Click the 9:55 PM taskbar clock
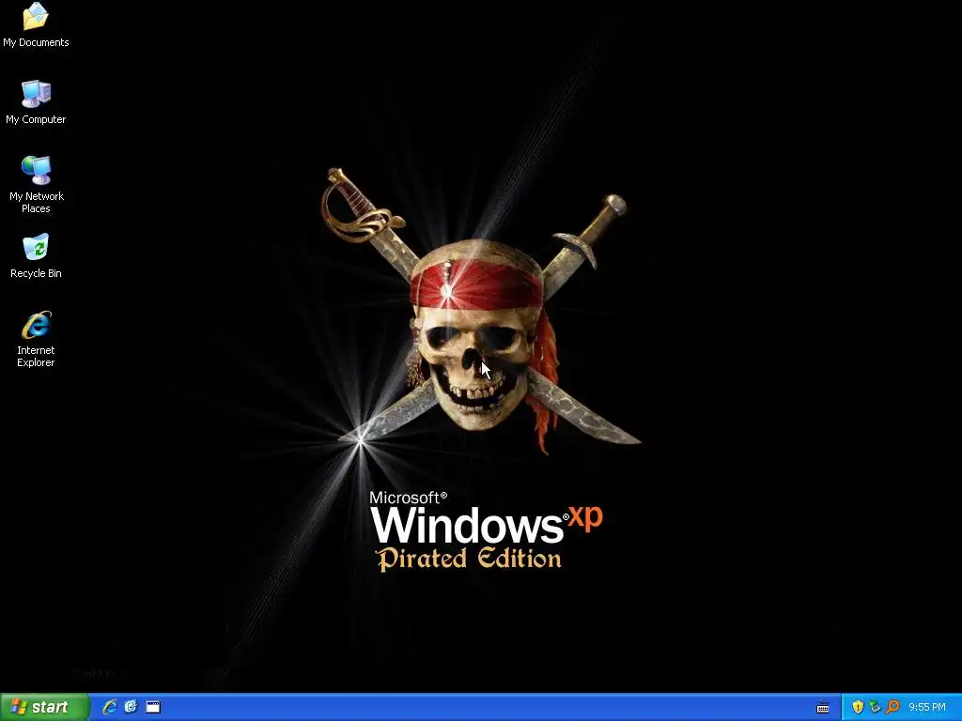This screenshot has height=721, width=962. (927, 707)
